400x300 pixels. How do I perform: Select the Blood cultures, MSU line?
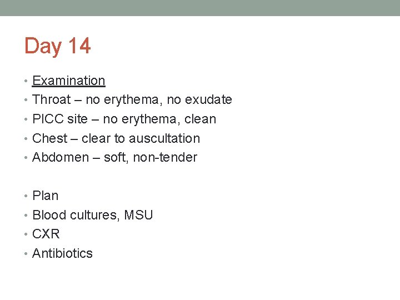93,215
